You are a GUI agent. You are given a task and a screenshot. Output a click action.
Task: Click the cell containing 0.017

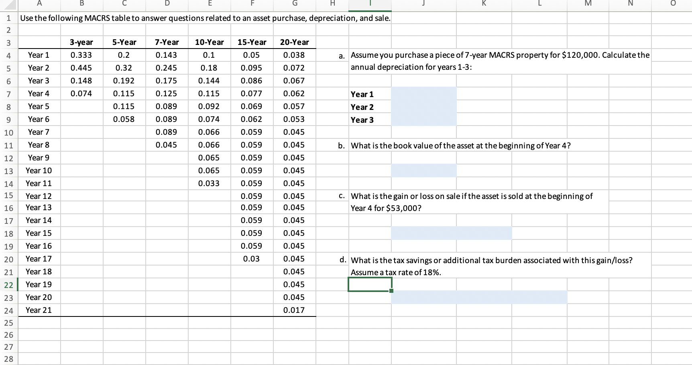pyautogui.click(x=294, y=310)
